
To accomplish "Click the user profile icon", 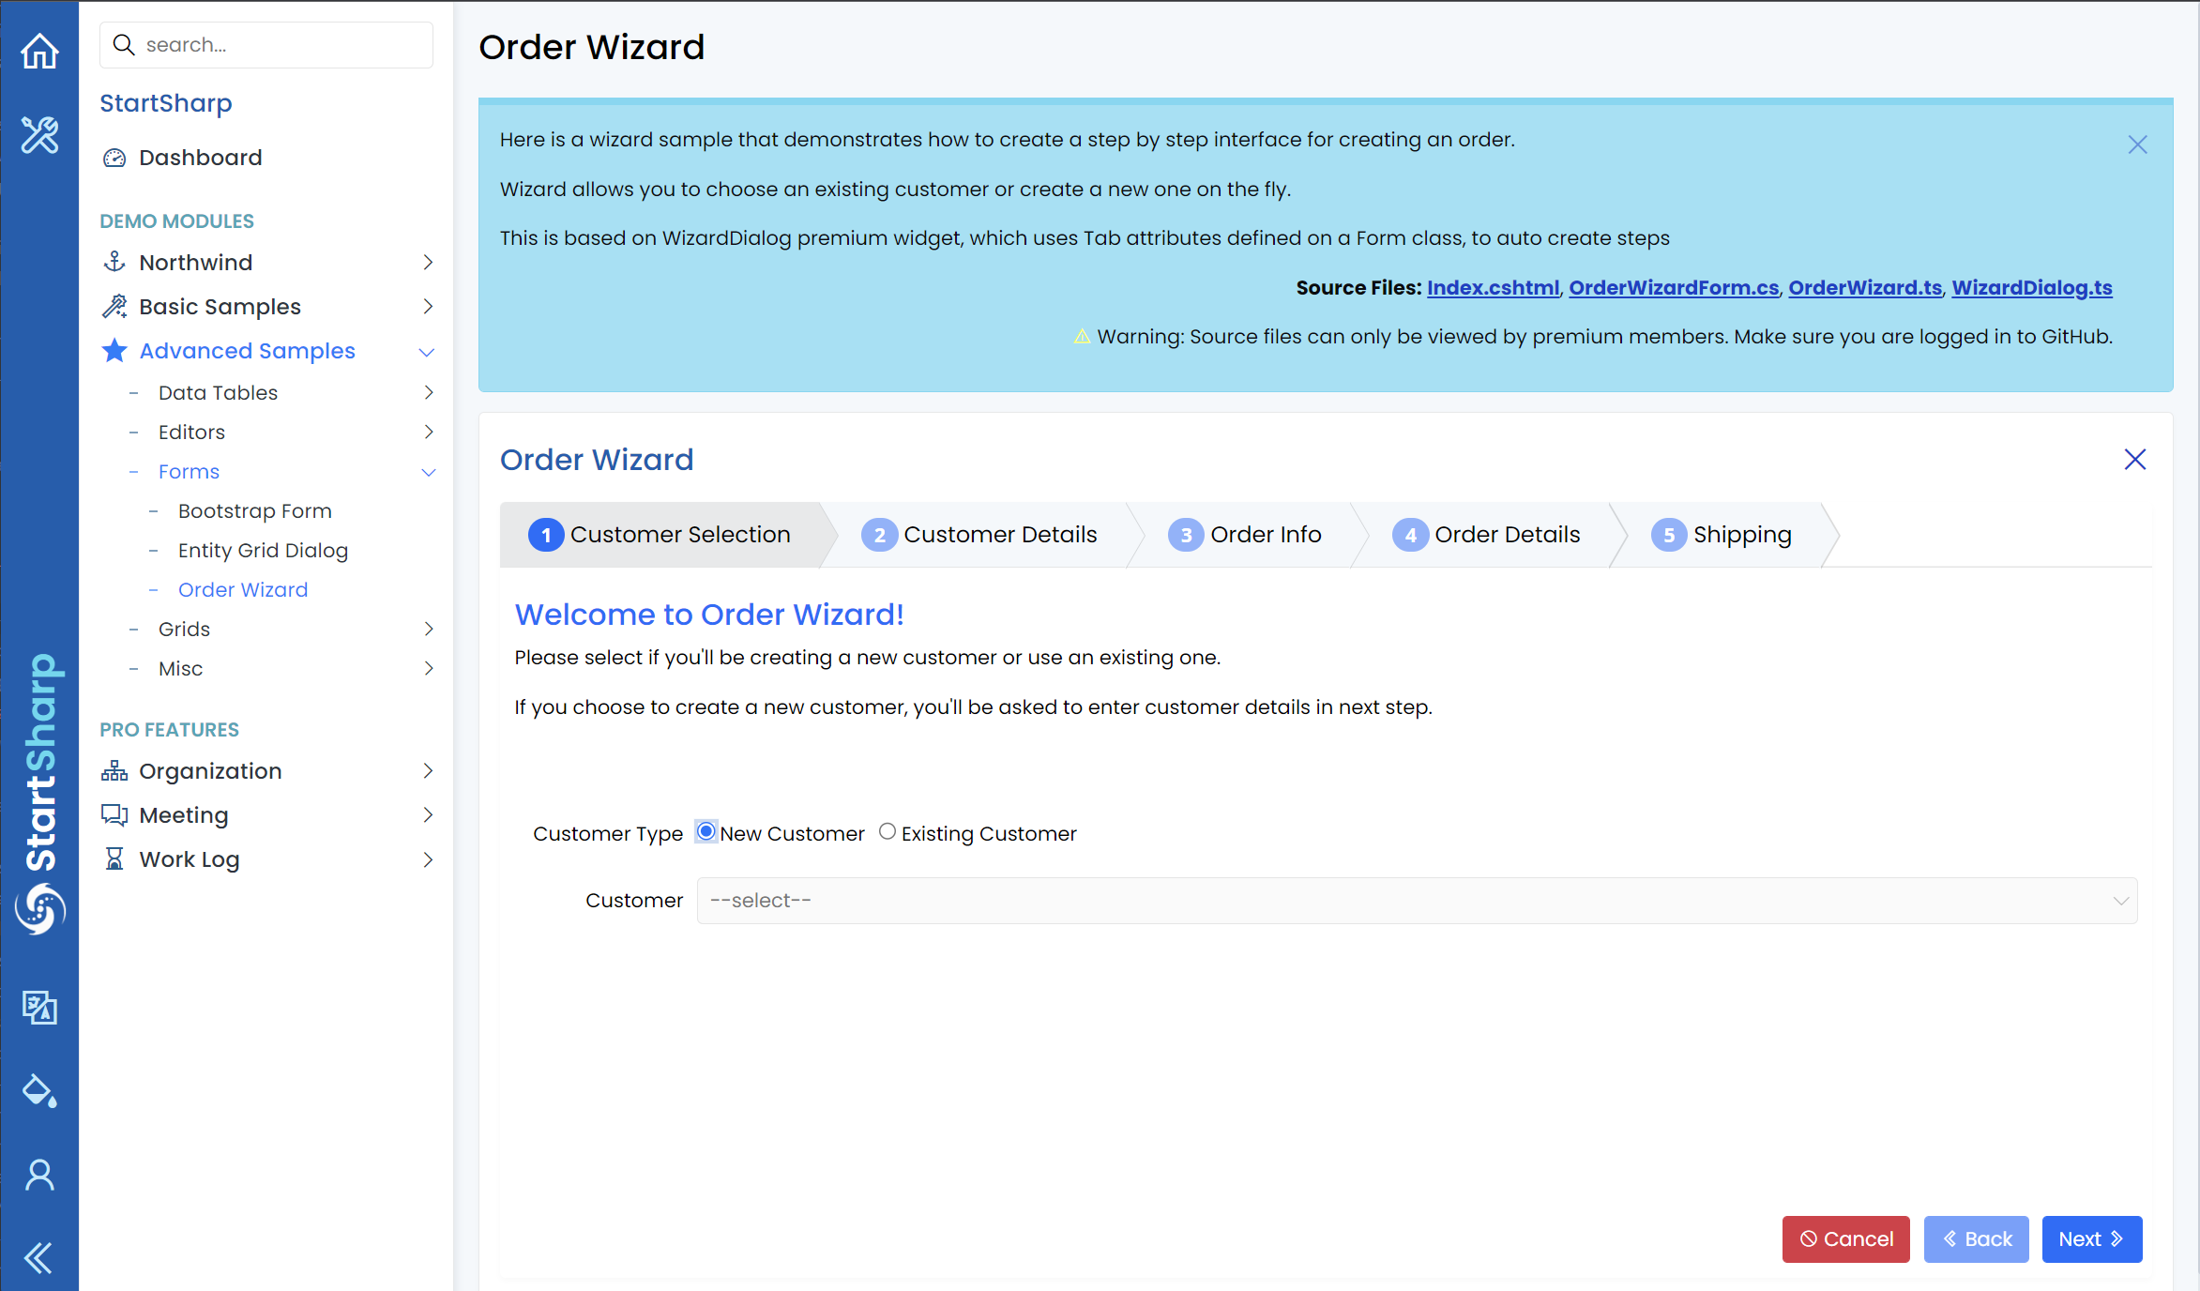I will pos(39,1175).
